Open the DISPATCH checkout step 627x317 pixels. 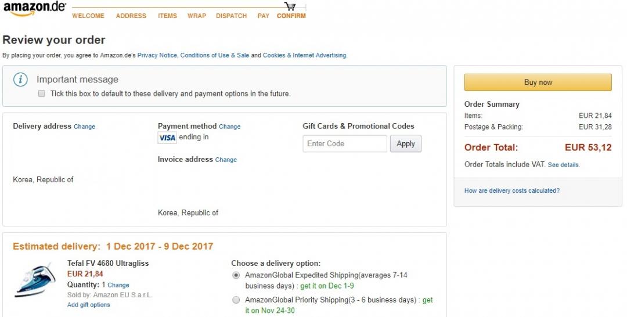click(231, 16)
